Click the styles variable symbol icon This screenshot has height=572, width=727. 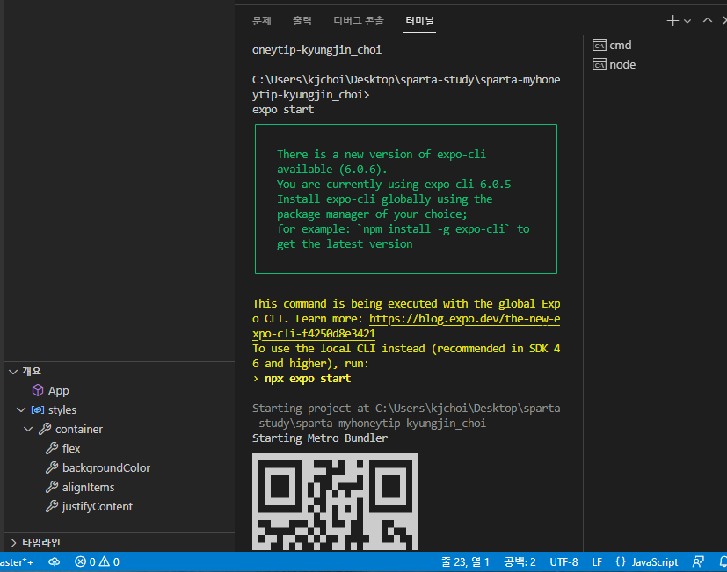(x=38, y=409)
